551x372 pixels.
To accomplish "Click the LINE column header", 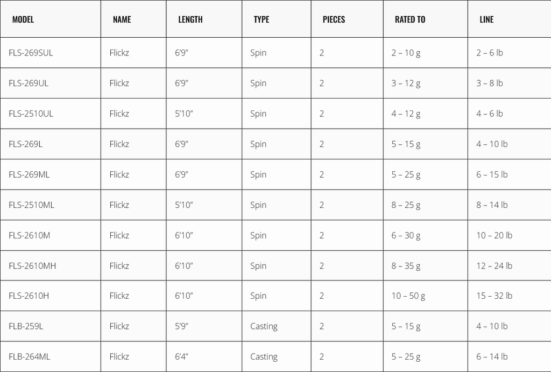I will (x=486, y=19).
